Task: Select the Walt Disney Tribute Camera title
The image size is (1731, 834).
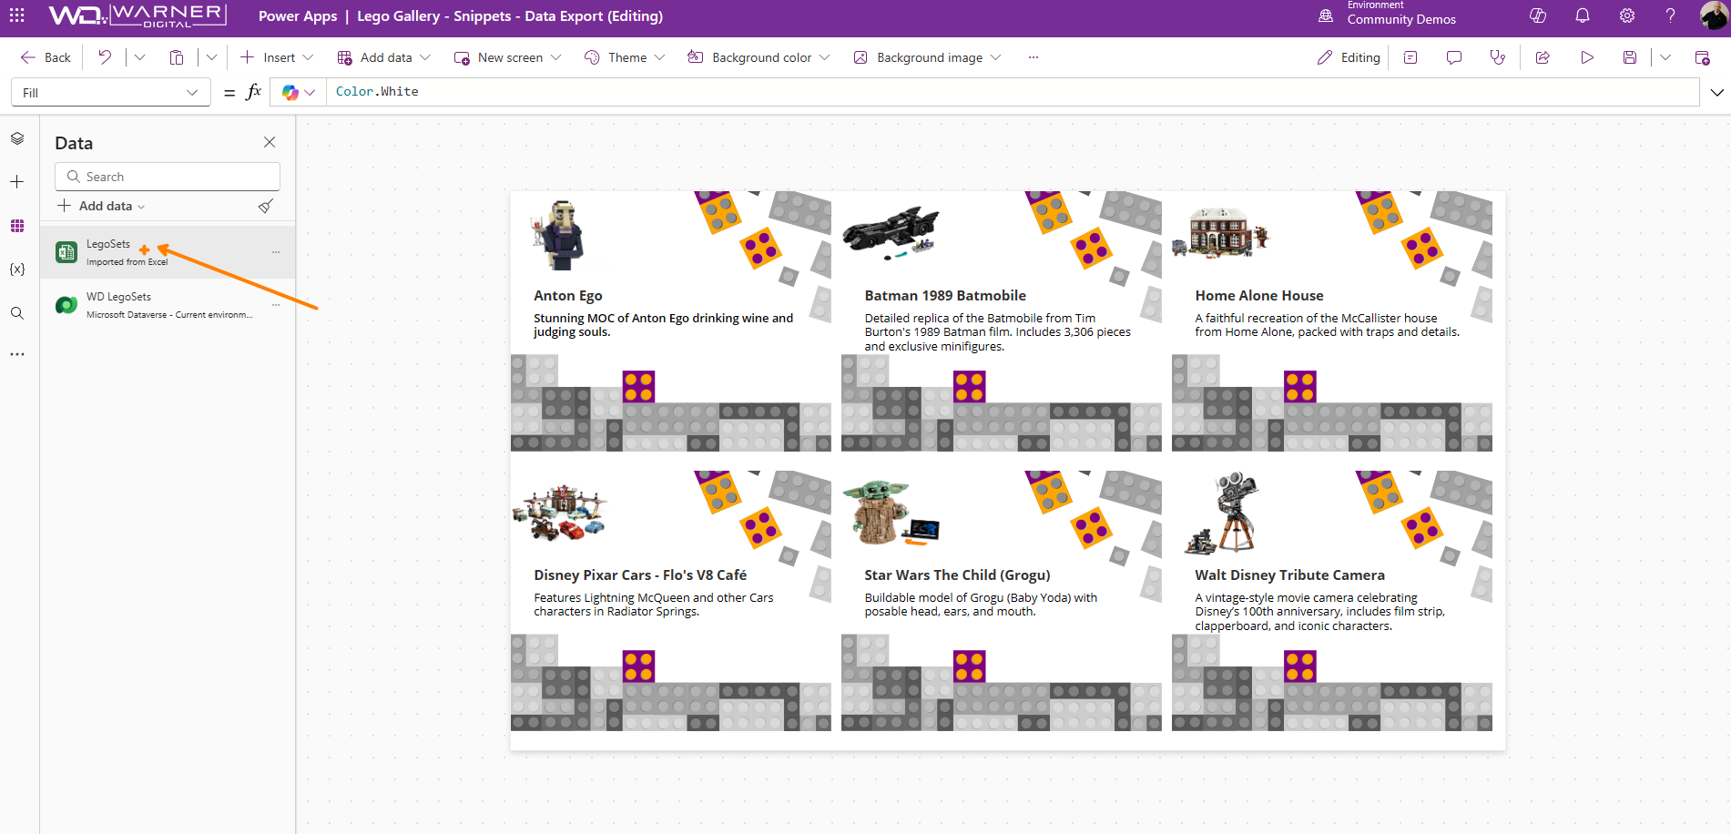Action: point(1289,575)
